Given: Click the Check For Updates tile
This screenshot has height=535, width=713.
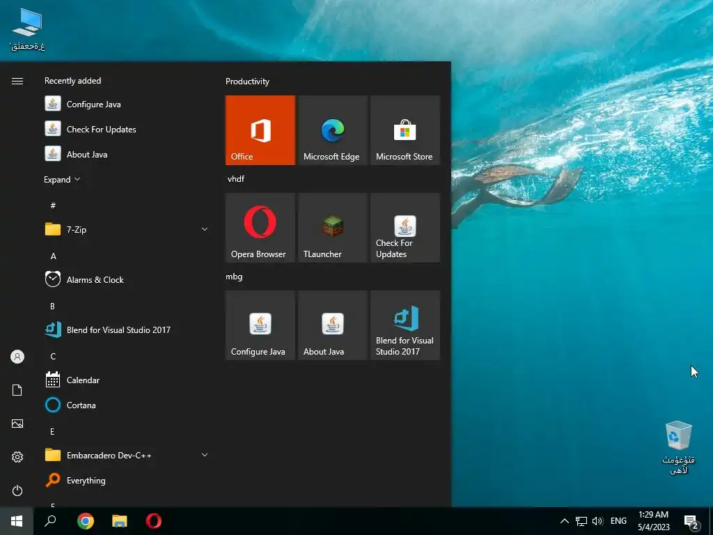Looking at the screenshot, I should tap(405, 228).
